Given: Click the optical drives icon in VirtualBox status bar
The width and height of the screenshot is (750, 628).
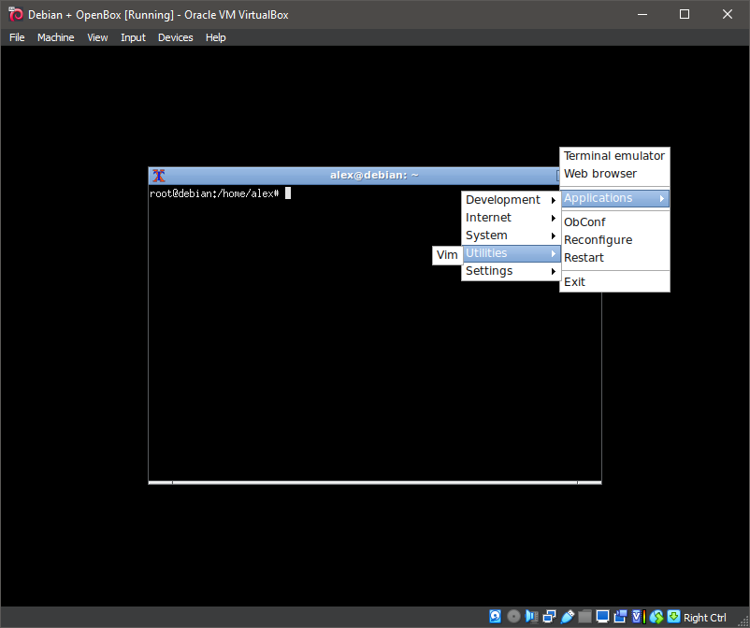Looking at the screenshot, I should tap(513, 617).
